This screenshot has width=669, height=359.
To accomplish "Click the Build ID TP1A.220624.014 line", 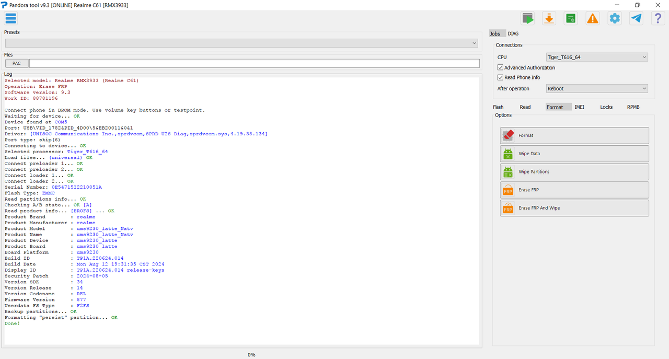I will [64, 258].
